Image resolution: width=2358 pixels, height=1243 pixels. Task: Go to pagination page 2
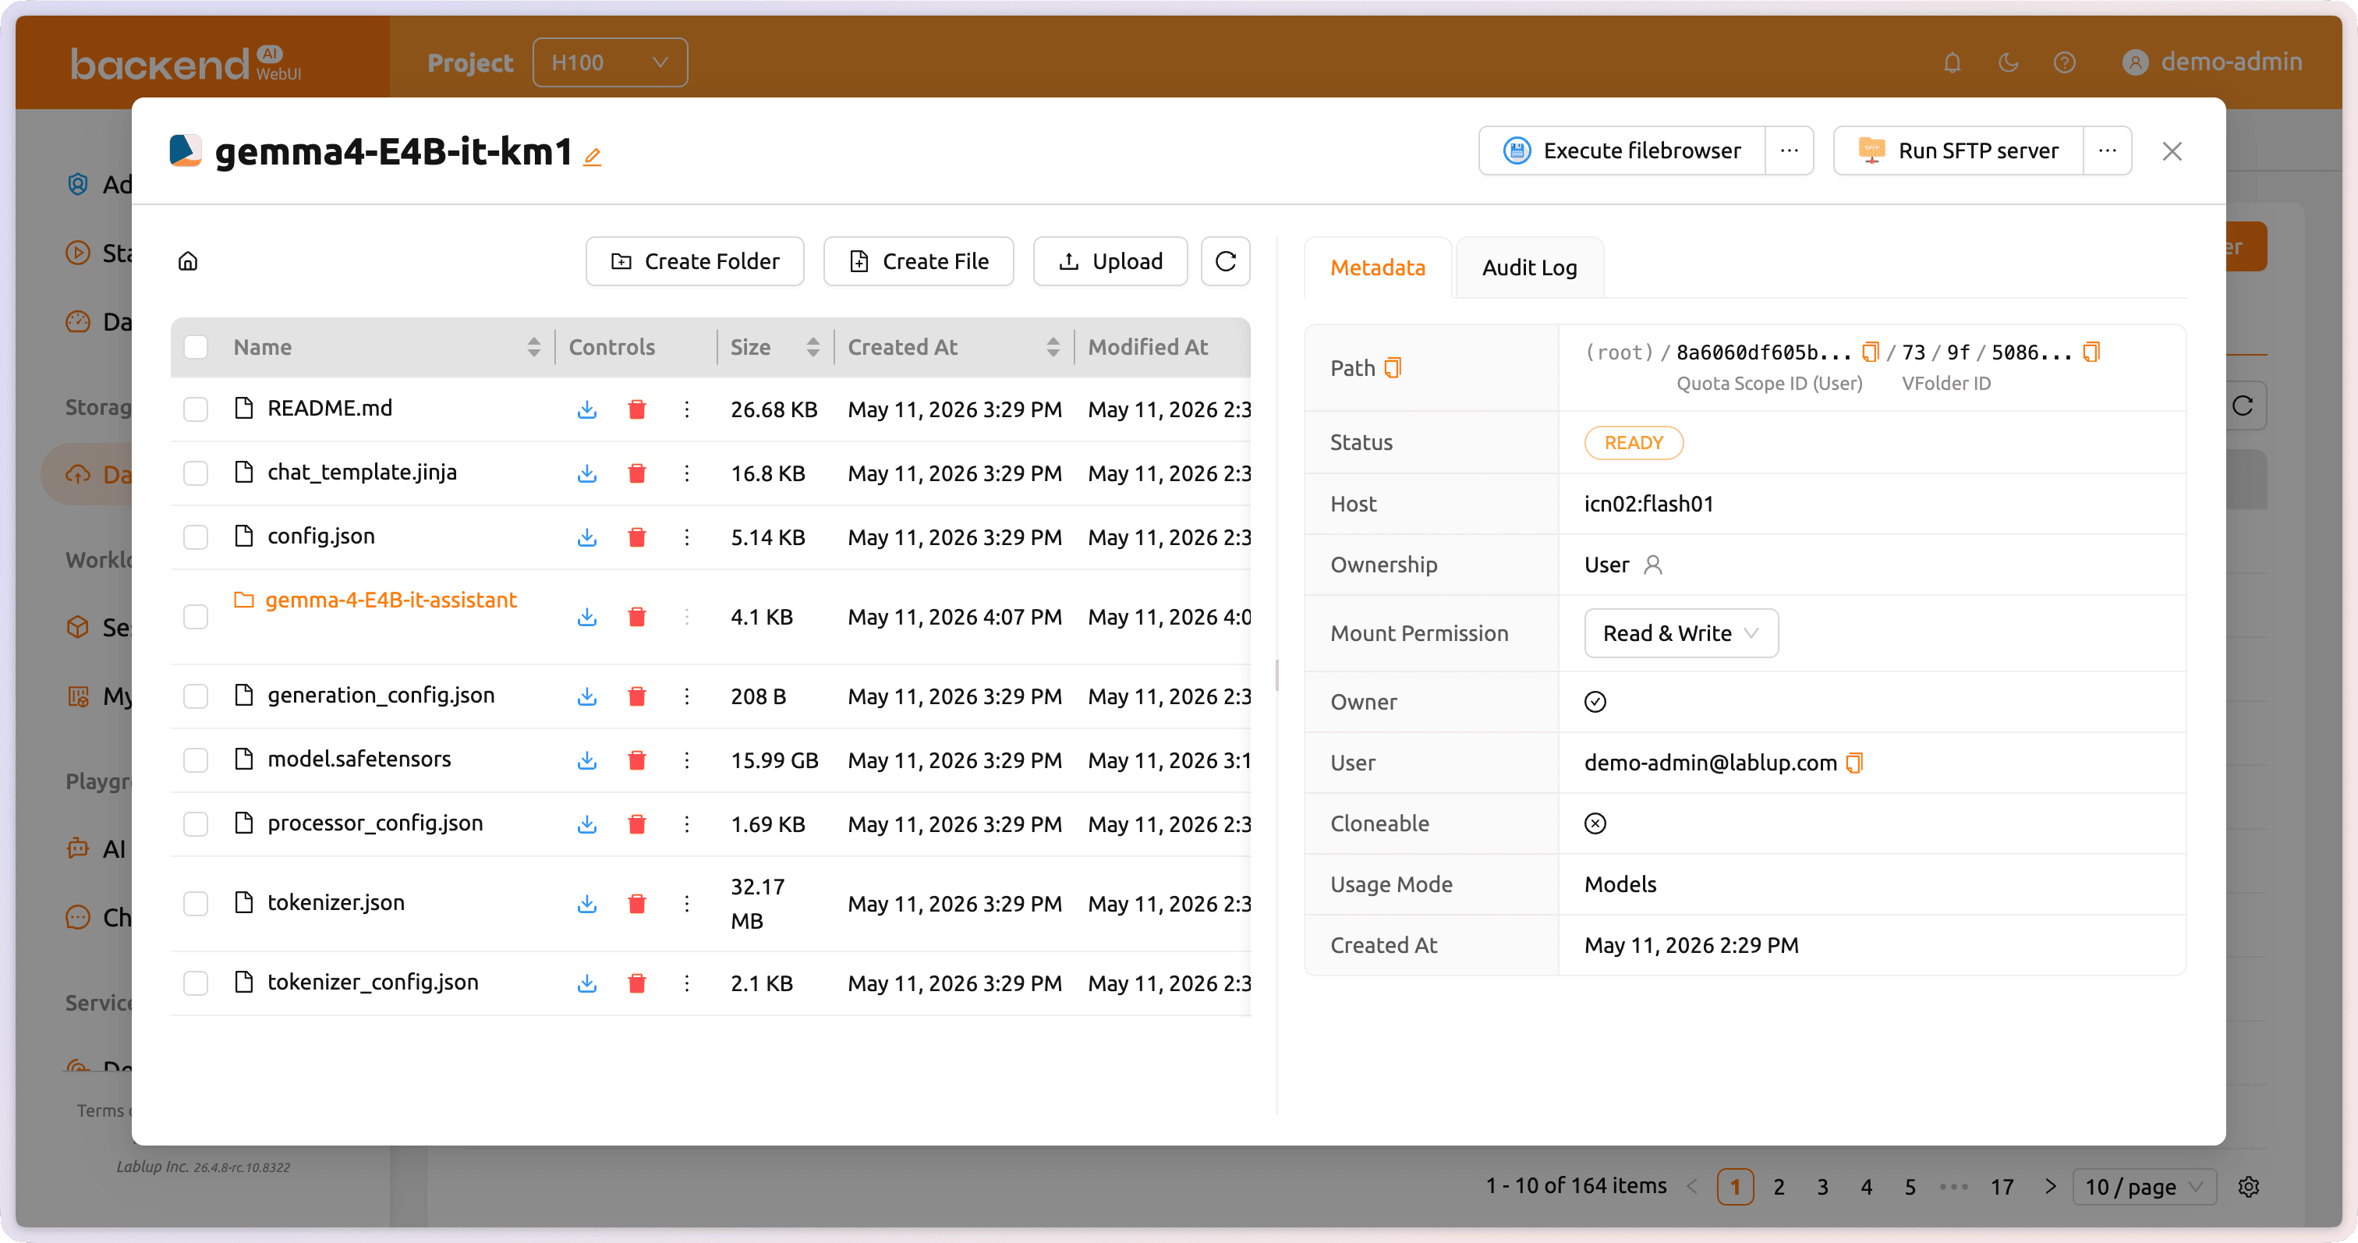tap(1779, 1187)
